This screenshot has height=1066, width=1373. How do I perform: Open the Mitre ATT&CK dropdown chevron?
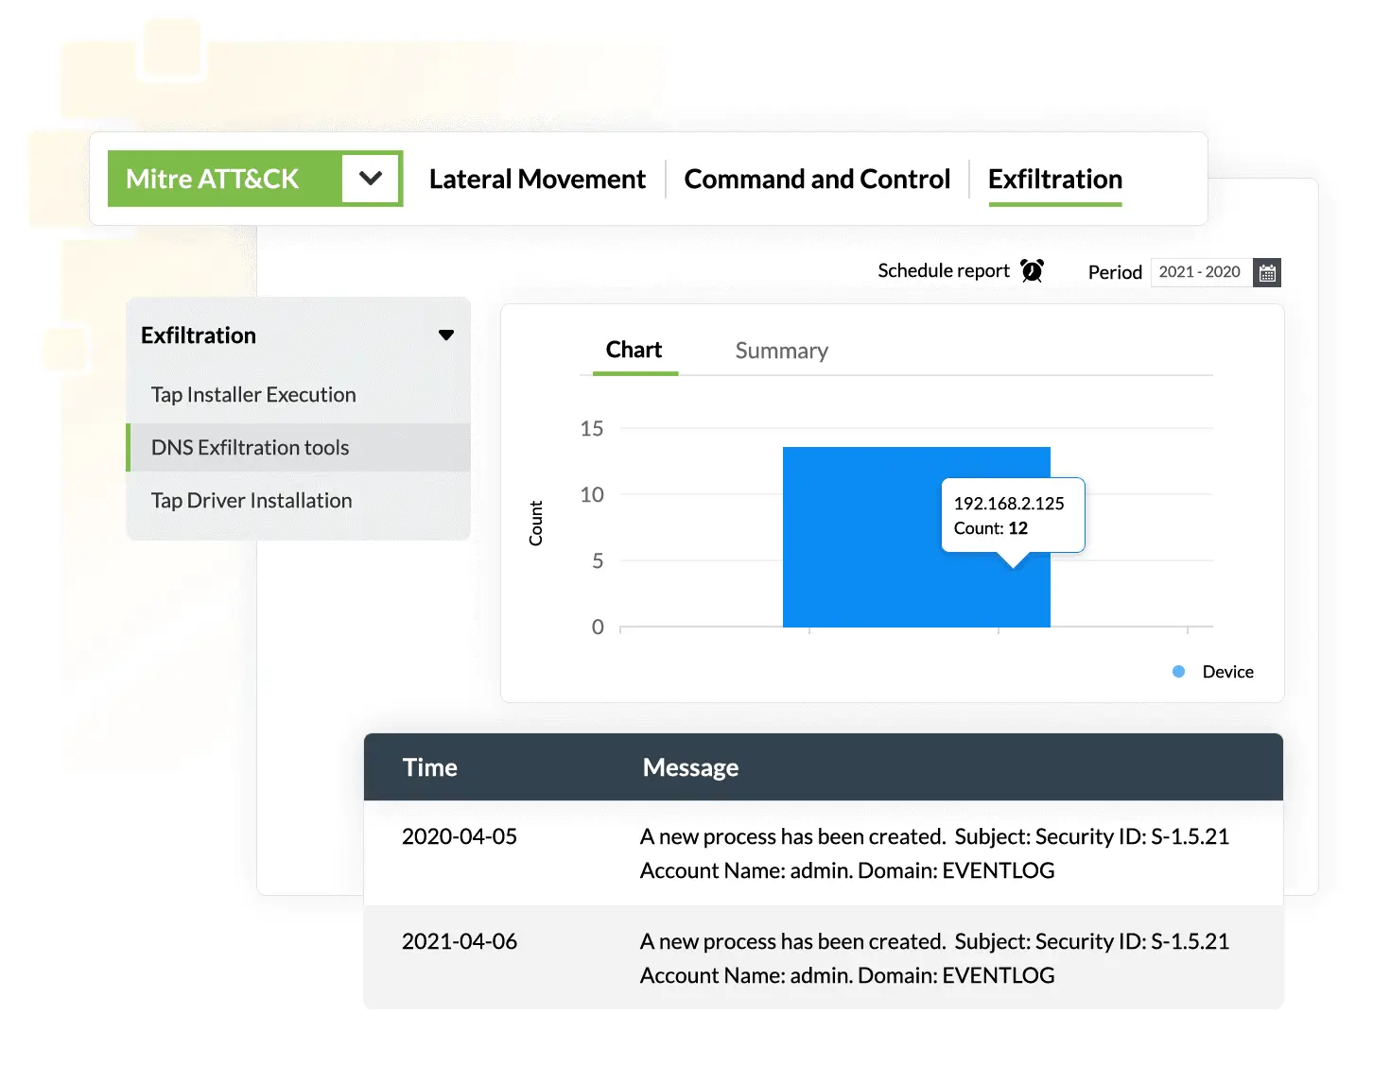pos(371,178)
